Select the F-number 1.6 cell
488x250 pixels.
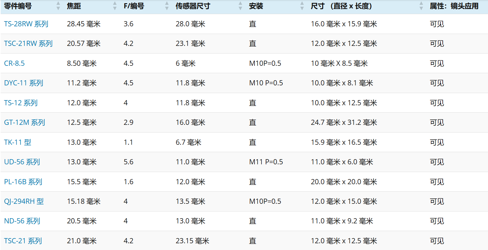[129, 182]
